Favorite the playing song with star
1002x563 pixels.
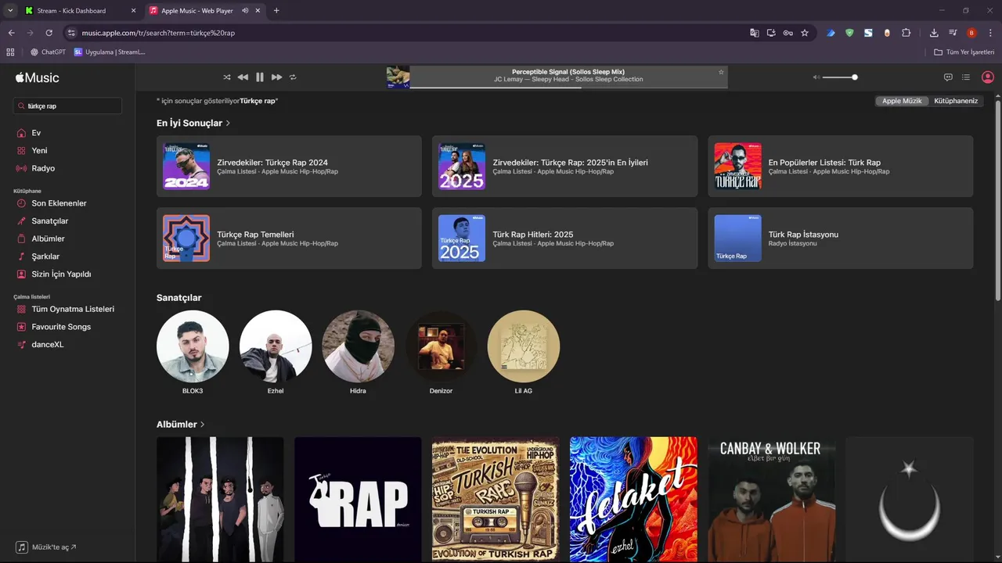coord(721,72)
